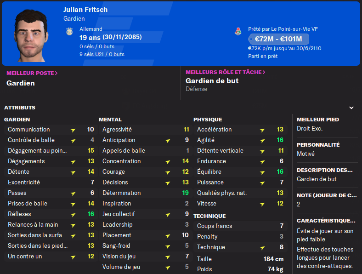362x274 pixels.
Task: Select the Dégagement au poing attribute row
Action: [x=51, y=151]
